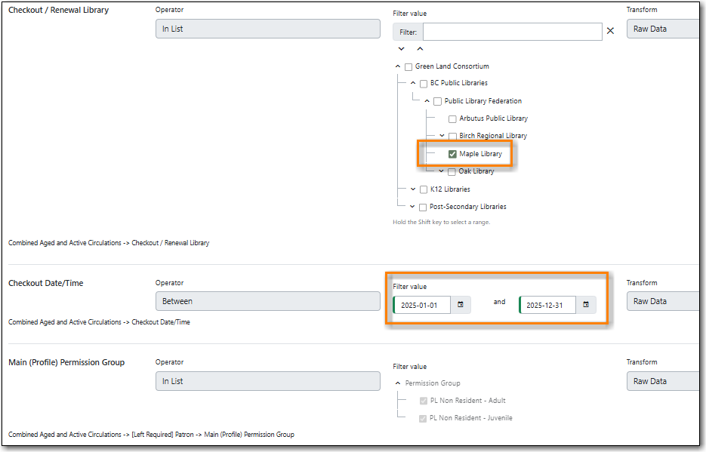Collapse the Permission Group tree

point(398,383)
